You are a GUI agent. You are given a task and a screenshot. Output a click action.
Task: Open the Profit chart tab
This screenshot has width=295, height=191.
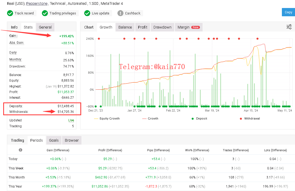(x=143, y=27)
